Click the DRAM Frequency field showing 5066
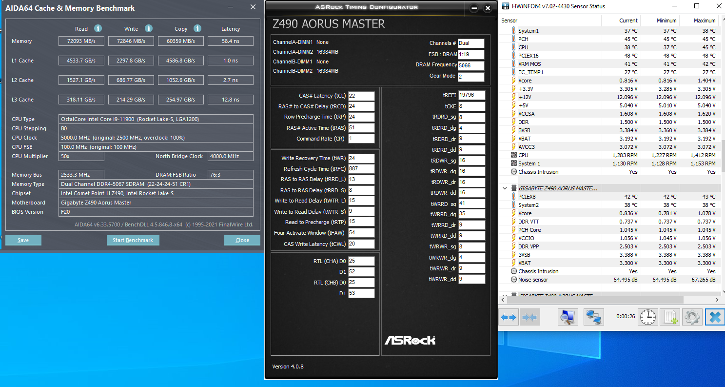This screenshot has width=725, height=387. coord(471,65)
